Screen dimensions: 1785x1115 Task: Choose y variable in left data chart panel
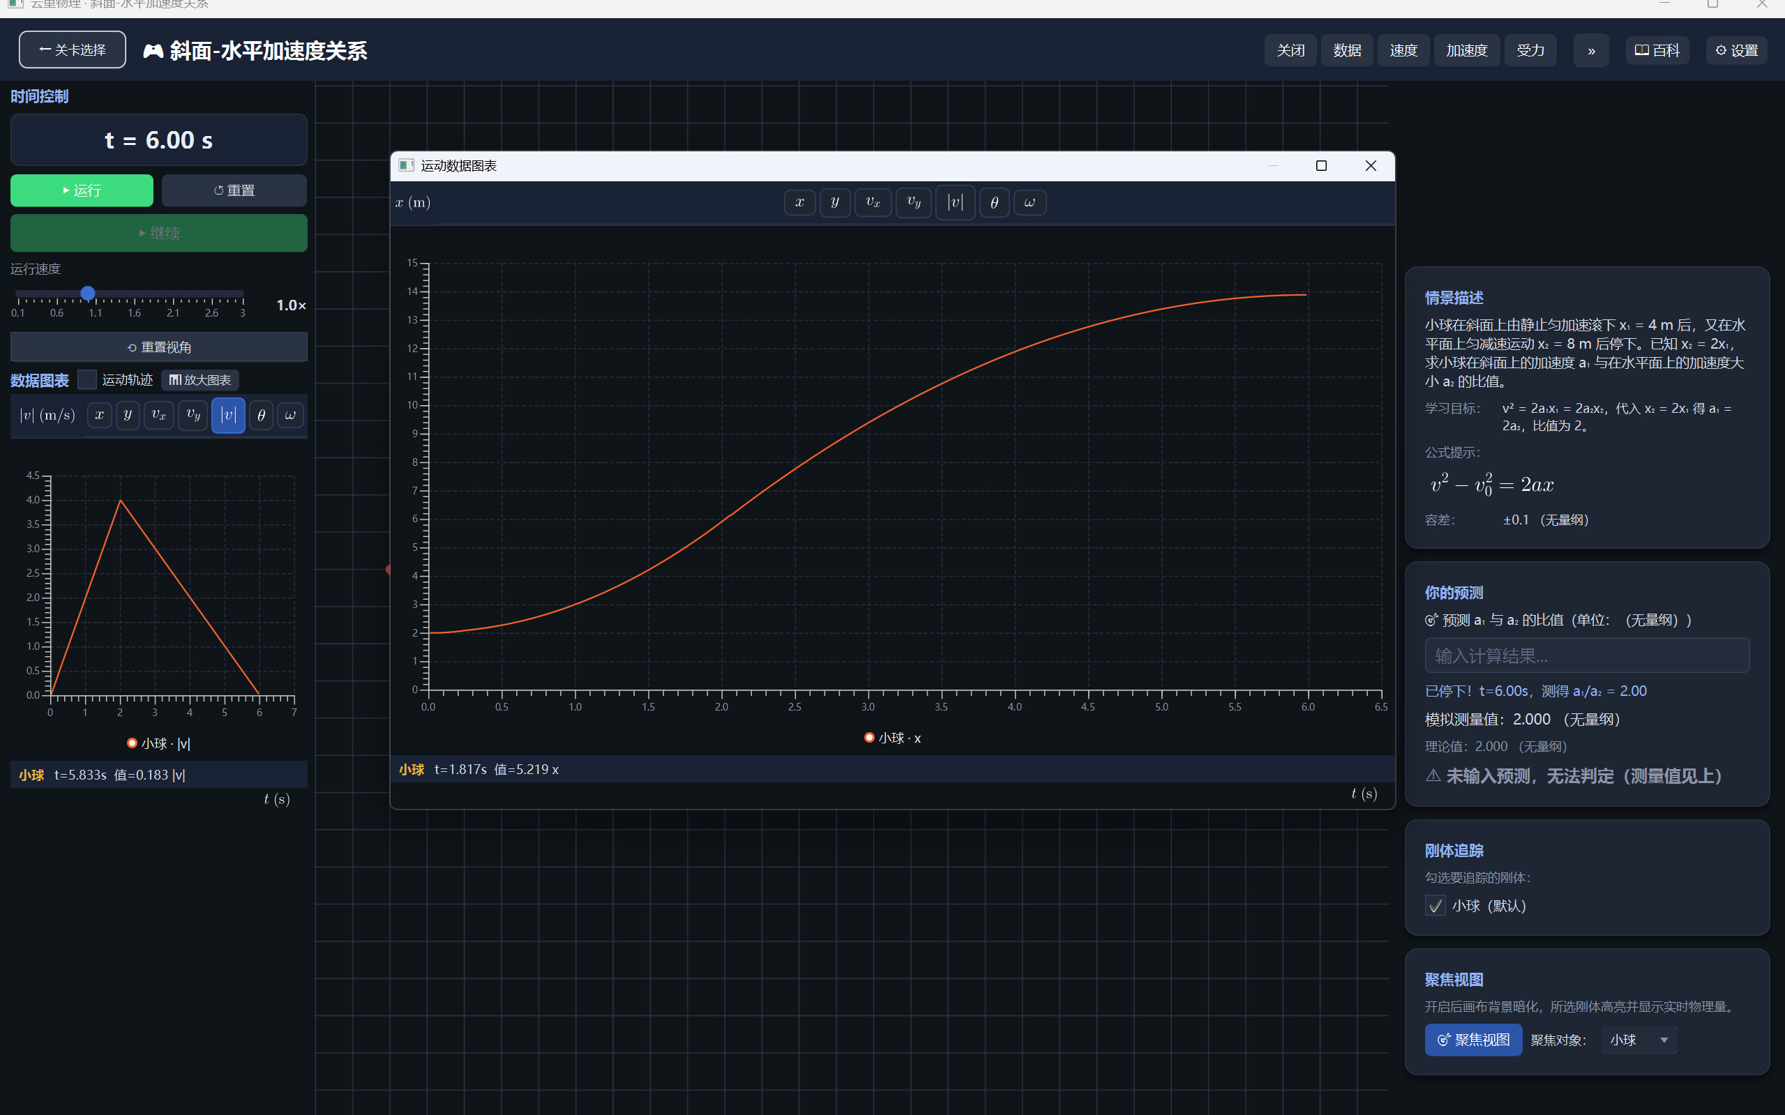coord(128,415)
